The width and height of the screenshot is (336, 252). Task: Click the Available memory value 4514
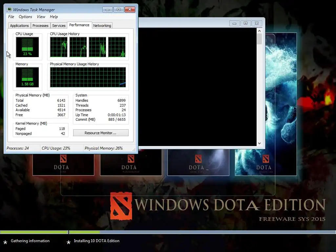(x=61, y=110)
